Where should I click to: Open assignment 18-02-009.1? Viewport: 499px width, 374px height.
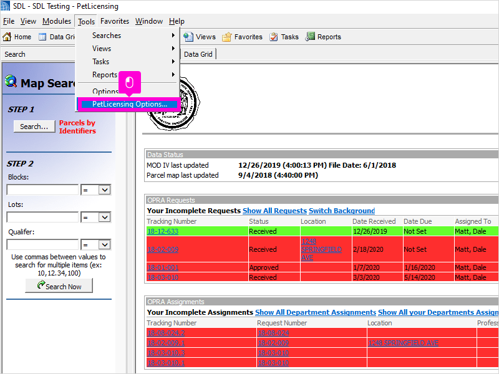coord(166,343)
